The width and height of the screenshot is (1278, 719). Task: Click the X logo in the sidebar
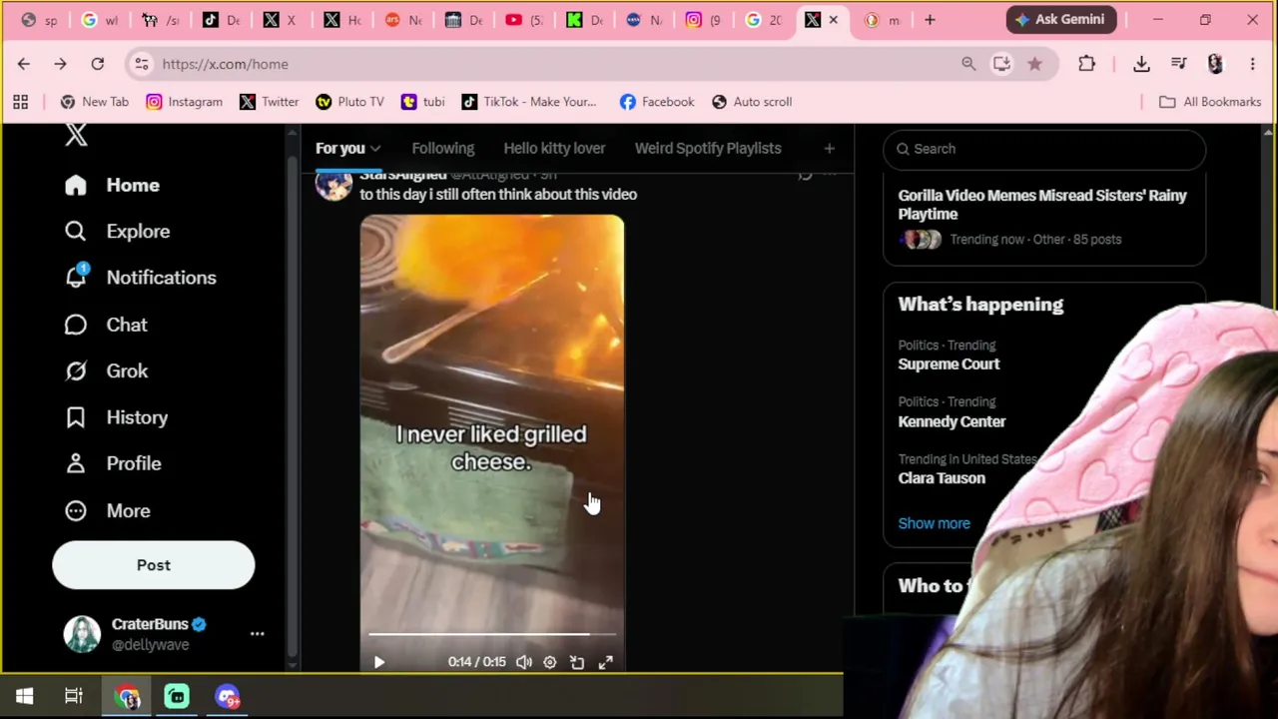(x=76, y=135)
